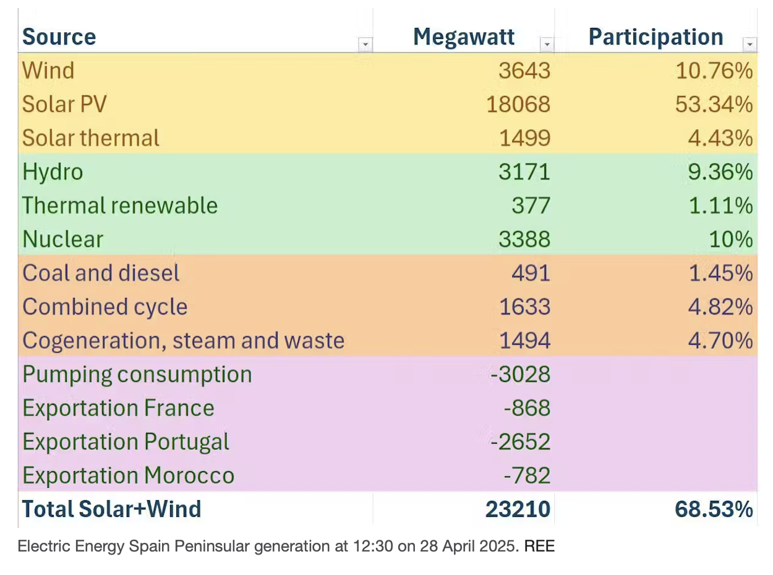Click the Source column header

point(59,37)
